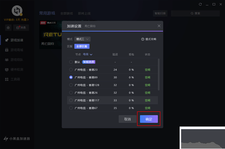
Task: Click the node list scrollbar
Action: (159, 74)
